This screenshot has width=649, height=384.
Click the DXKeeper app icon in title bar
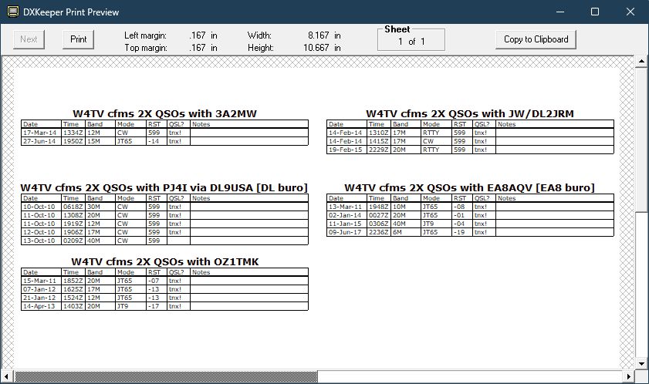[13, 12]
